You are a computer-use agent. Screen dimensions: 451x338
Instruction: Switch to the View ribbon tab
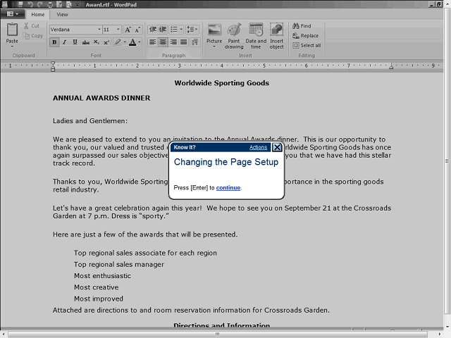tap(62, 14)
